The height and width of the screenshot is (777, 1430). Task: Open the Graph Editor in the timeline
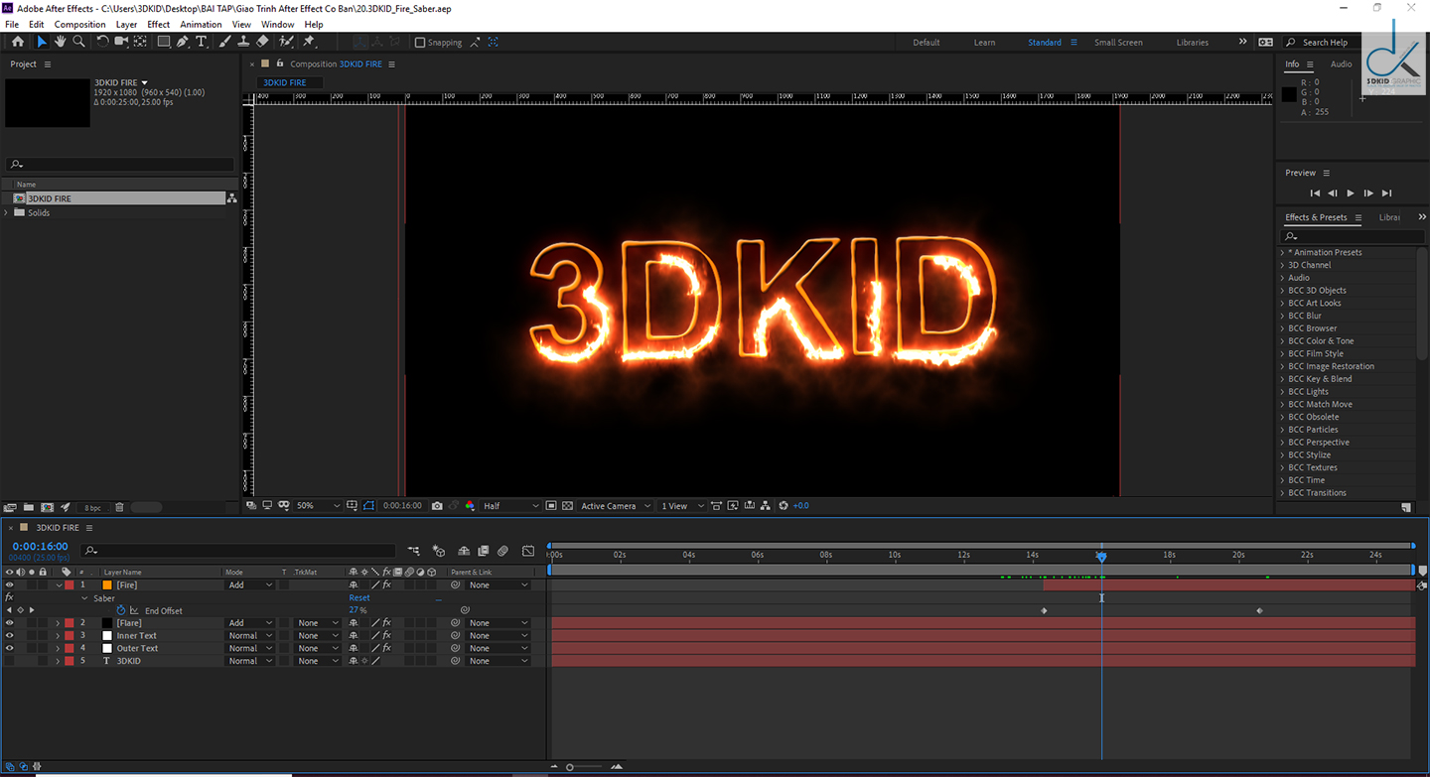coord(527,551)
